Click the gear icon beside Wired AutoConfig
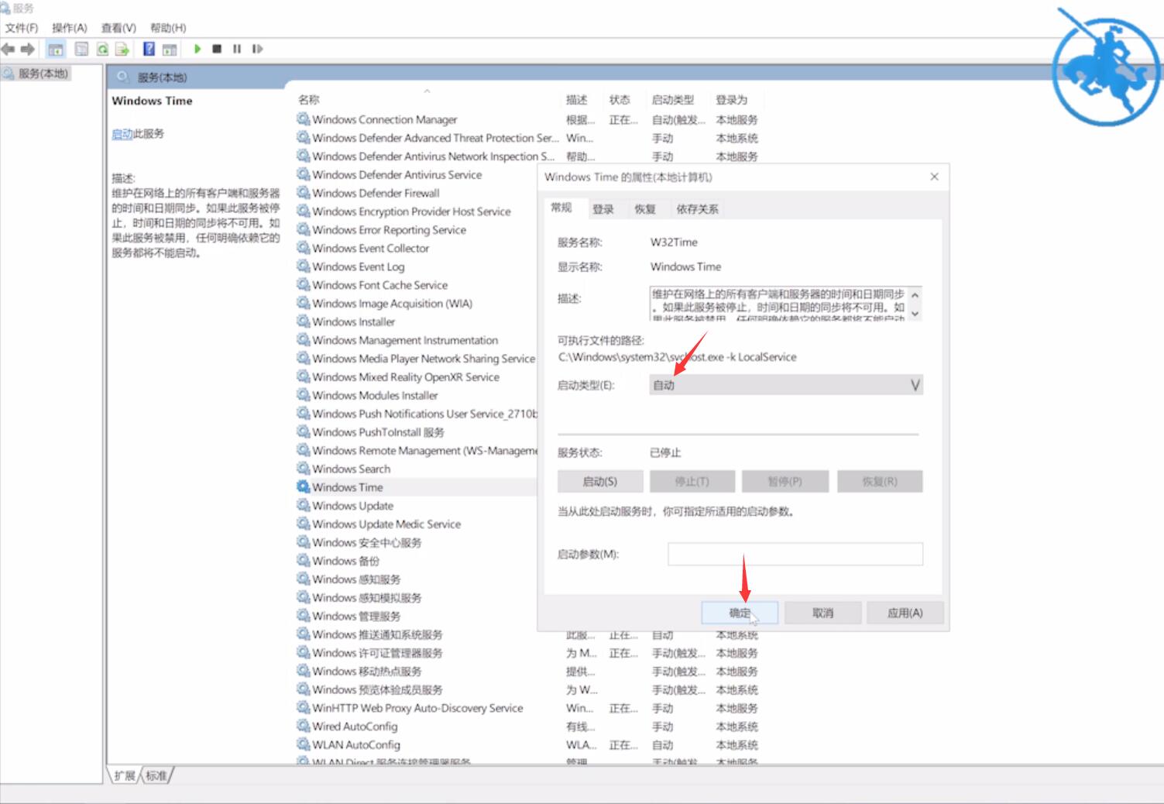Image resolution: width=1164 pixels, height=804 pixels. [303, 726]
